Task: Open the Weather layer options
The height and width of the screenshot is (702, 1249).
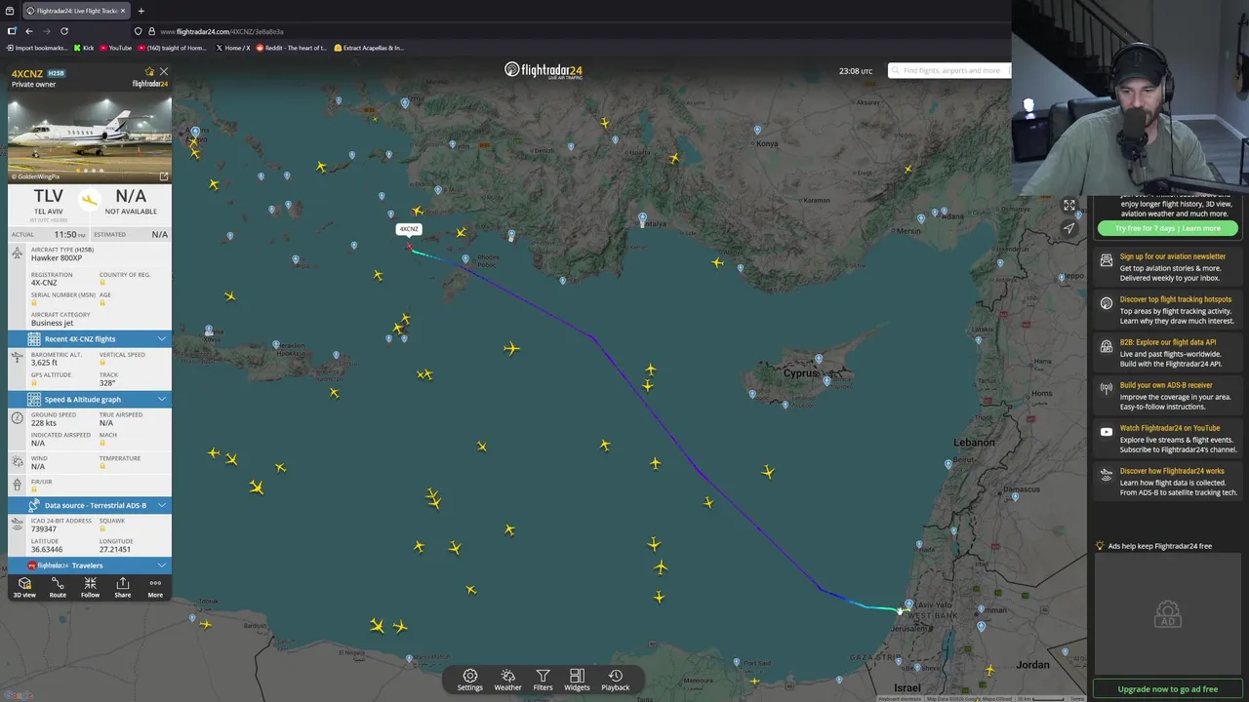Action: [507, 680]
